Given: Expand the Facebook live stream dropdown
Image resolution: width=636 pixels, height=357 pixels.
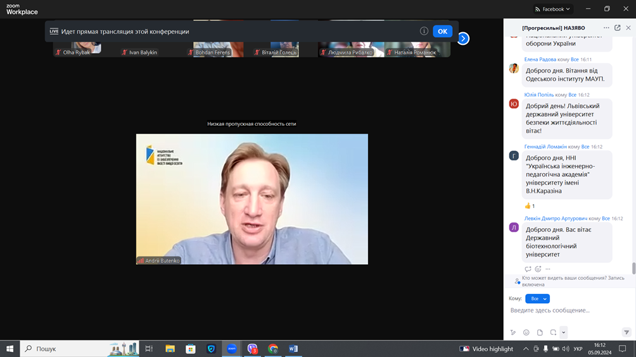Looking at the screenshot, I should click(553, 9).
